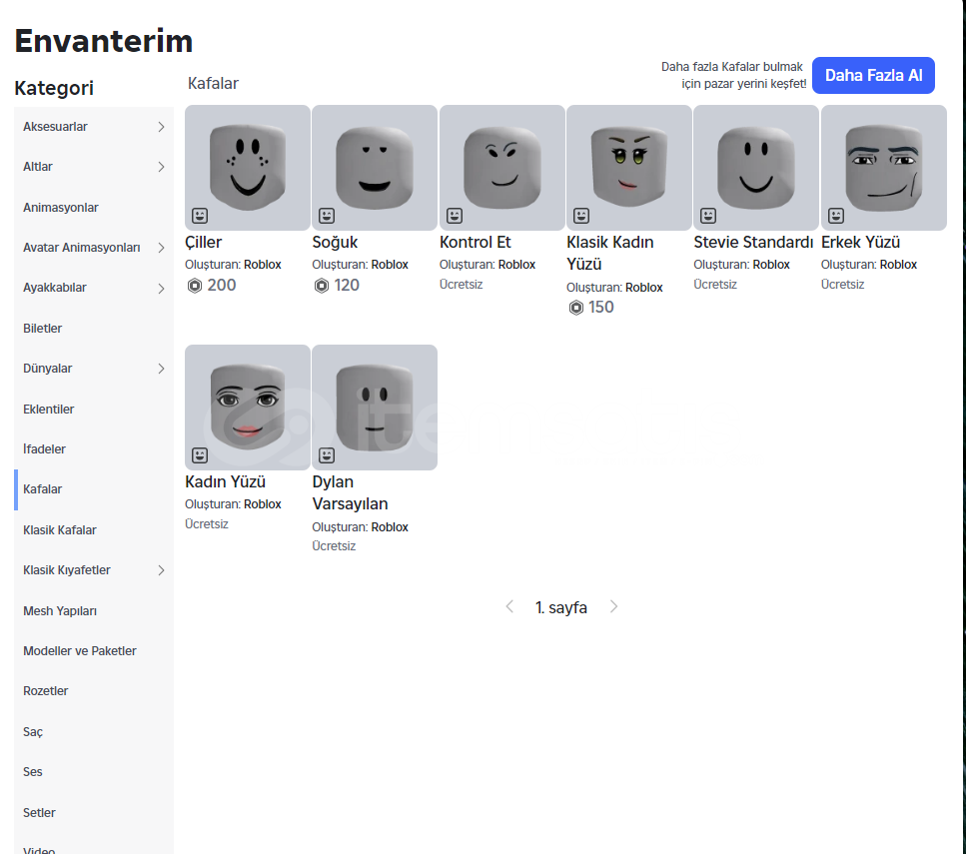Screen dimensions: 966x854
Task: Open Modeller ve Paketler category
Action: coord(94,650)
